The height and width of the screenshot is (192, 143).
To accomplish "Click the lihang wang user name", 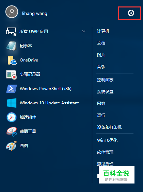I will pos(35,13).
